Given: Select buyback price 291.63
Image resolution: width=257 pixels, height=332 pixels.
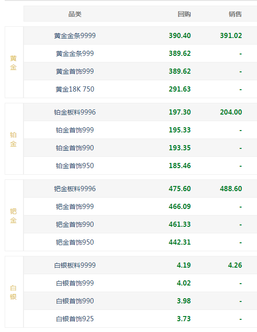Looking at the screenshot, I should click(x=179, y=89).
